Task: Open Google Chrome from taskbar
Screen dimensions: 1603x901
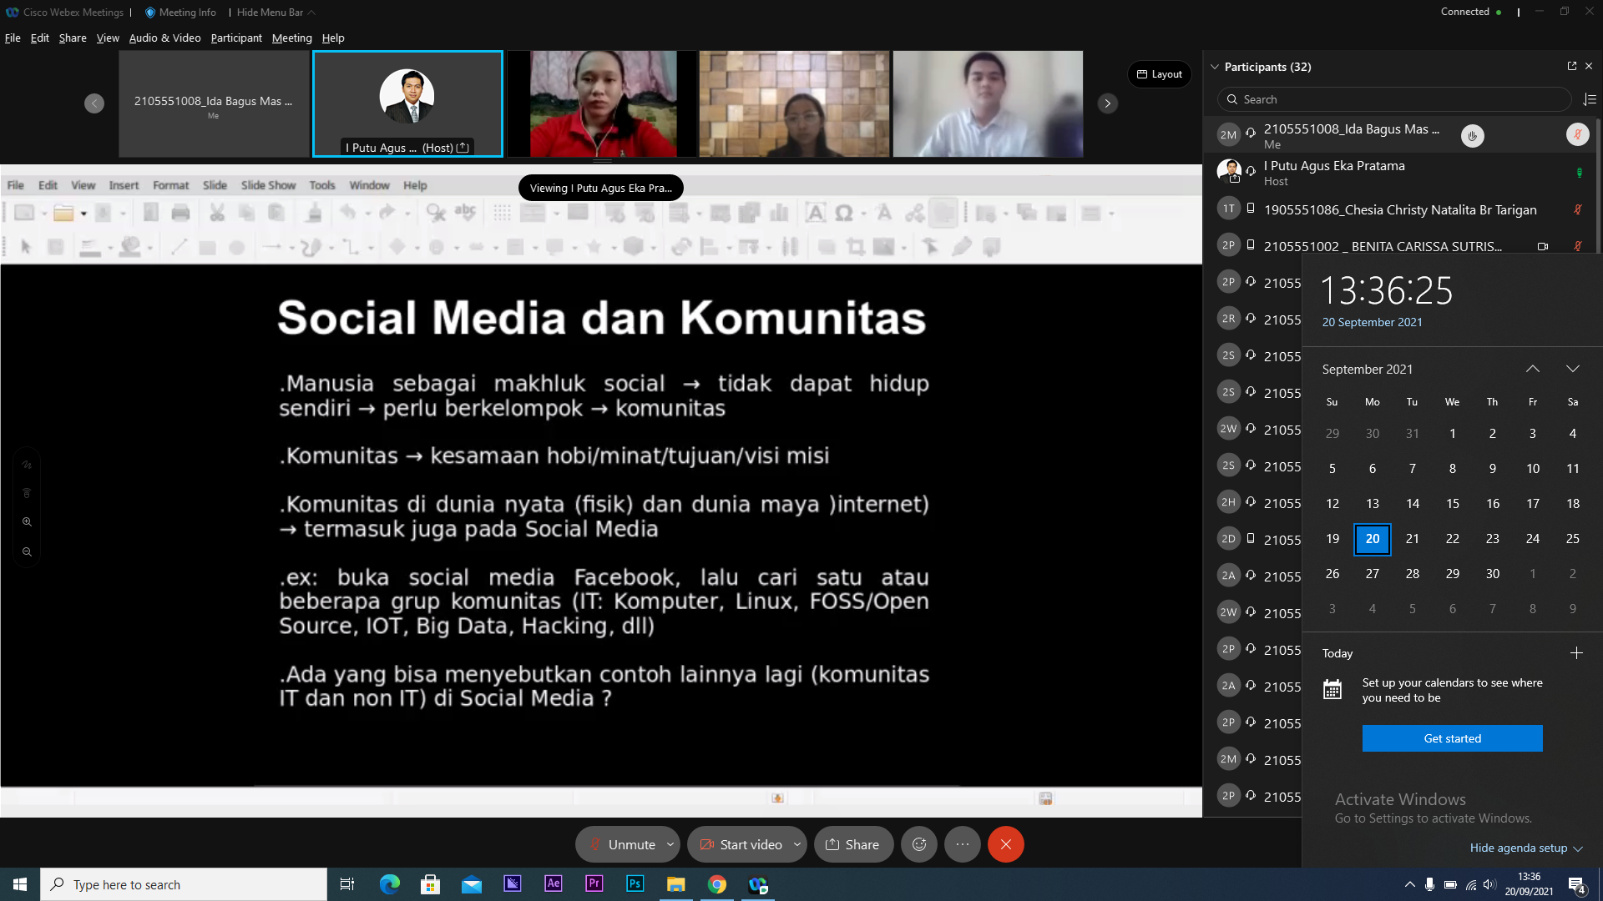Action: 717,884
